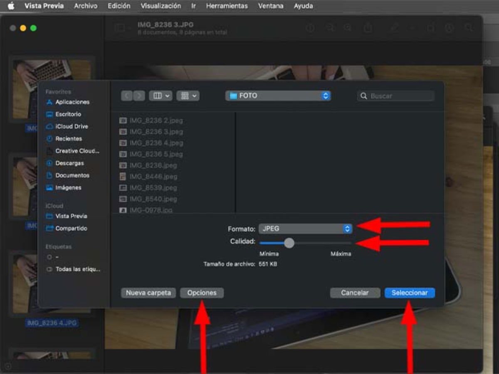Click the zoom in icon in Preview toolbar
Viewport: 499px width, 374px height.
point(347,28)
